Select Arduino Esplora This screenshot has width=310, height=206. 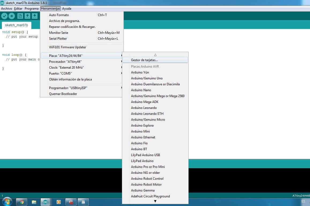coord(155,126)
